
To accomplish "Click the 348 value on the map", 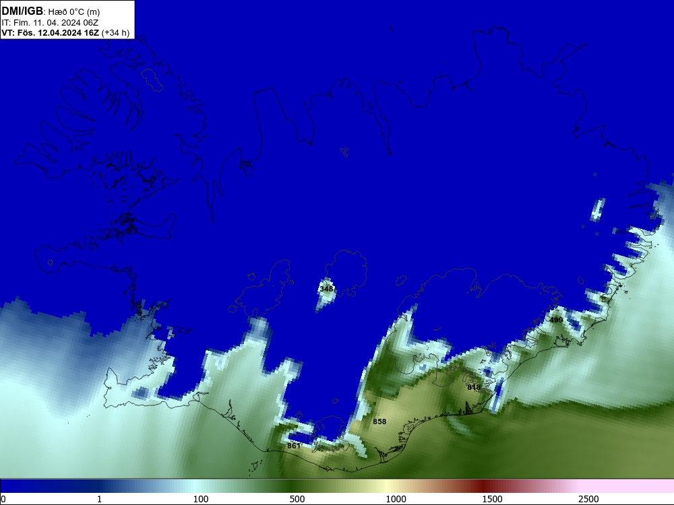I will pyautogui.click(x=326, y=289).
